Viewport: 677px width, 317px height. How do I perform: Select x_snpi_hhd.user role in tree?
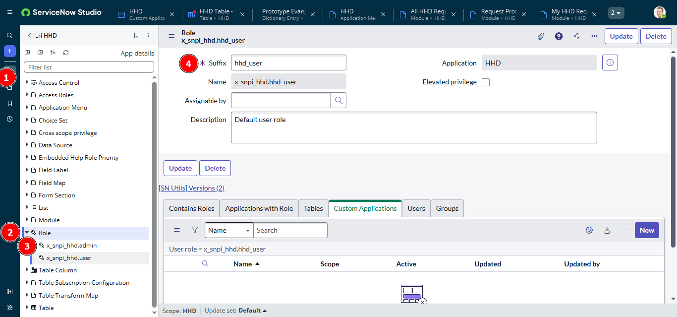point(69,258)
